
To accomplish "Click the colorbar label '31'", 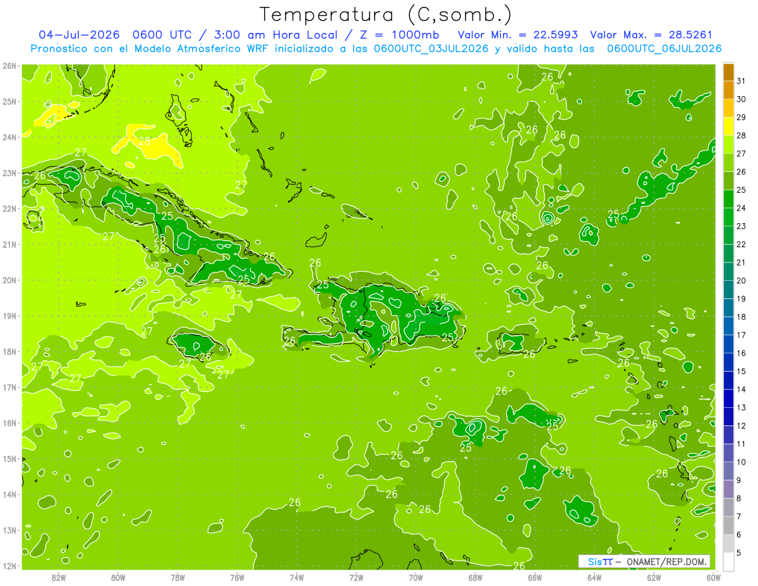I will 741,81.
